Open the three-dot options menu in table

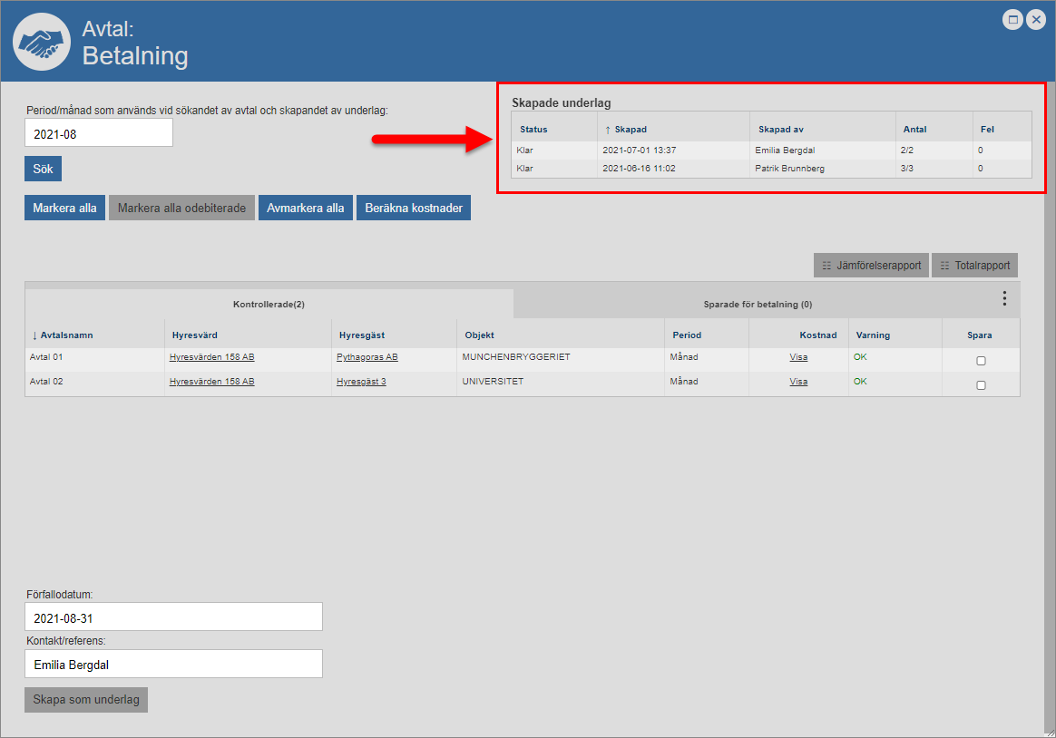click(1004, 298)
